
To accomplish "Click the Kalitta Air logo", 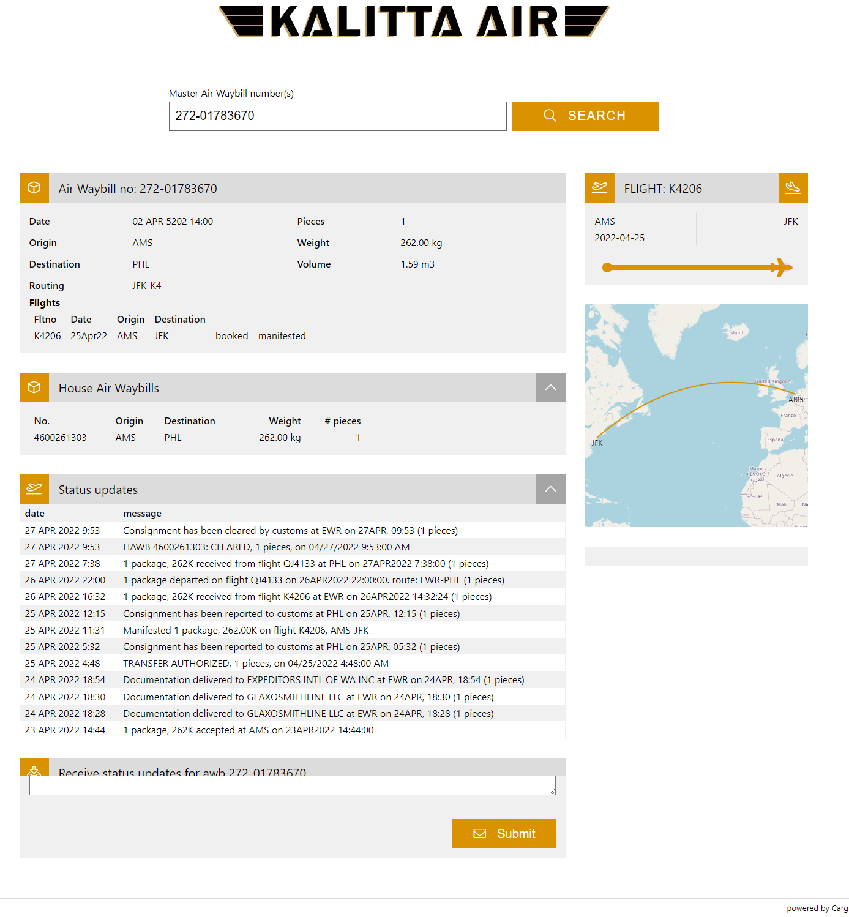I will pos(414,21).
